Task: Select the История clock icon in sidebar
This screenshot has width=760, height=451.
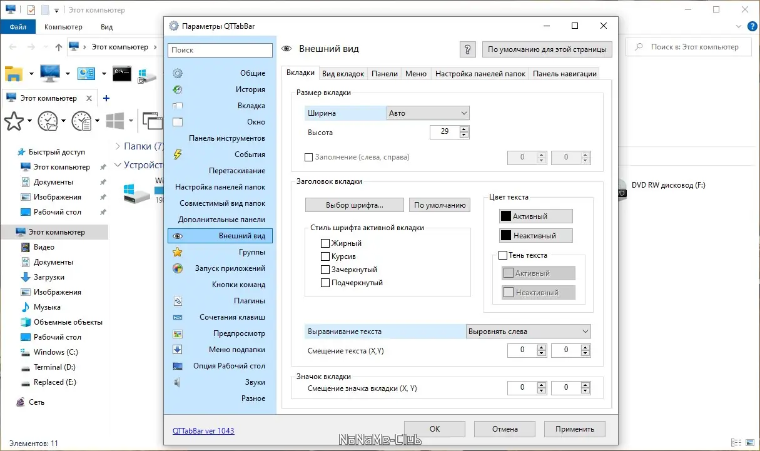Action: [178, 89]
